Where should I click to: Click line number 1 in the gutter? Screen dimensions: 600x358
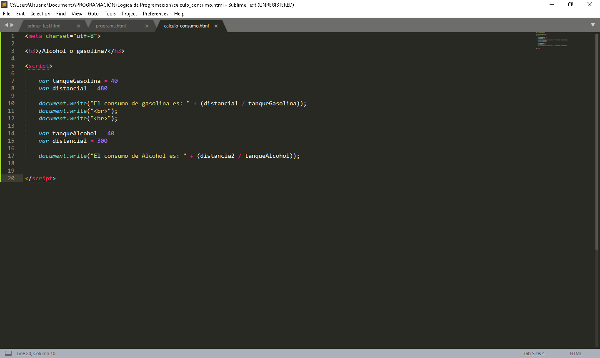(12, 36)
